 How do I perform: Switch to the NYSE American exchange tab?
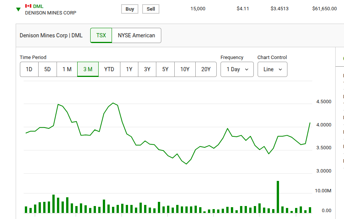(136, 35)
